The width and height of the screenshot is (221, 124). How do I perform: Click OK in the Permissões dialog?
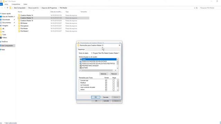[96, 97]
